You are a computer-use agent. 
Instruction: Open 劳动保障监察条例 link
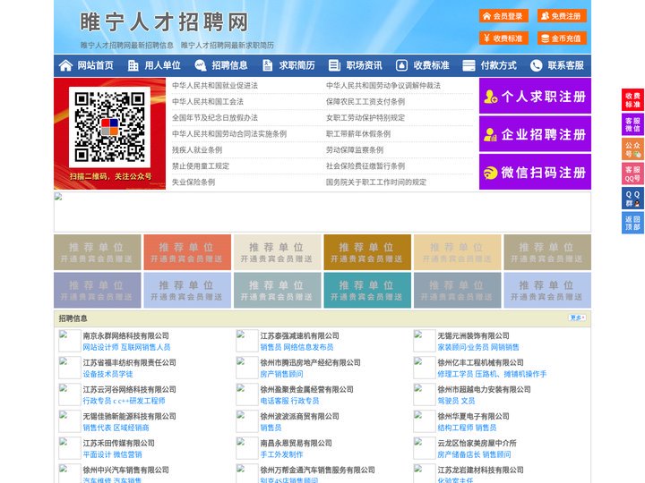tap(355, 150)
